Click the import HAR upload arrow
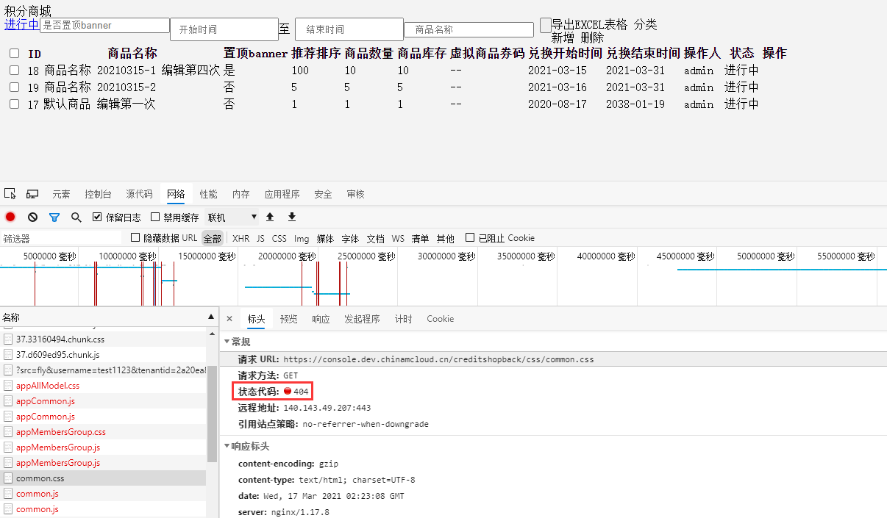 point(270,217)
